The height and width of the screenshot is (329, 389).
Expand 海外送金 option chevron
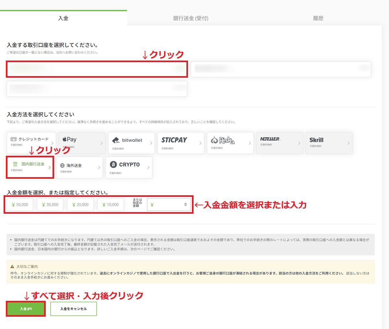[x=99, y=167]
